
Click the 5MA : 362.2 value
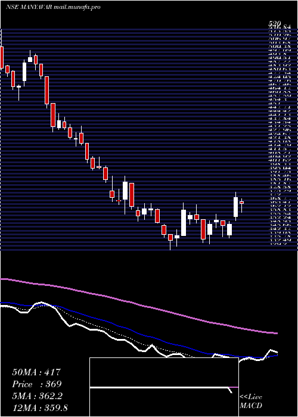coord(37,396)
